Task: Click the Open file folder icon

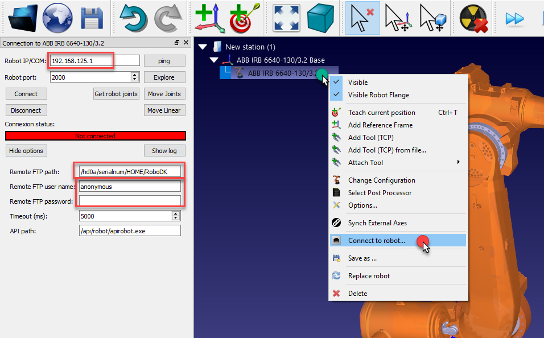Action: click(23, 17)
